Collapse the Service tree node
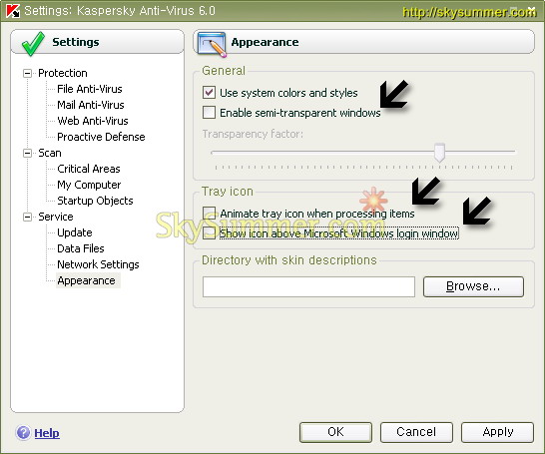Viewport: 545px width, 454px height. coord(27,218)
